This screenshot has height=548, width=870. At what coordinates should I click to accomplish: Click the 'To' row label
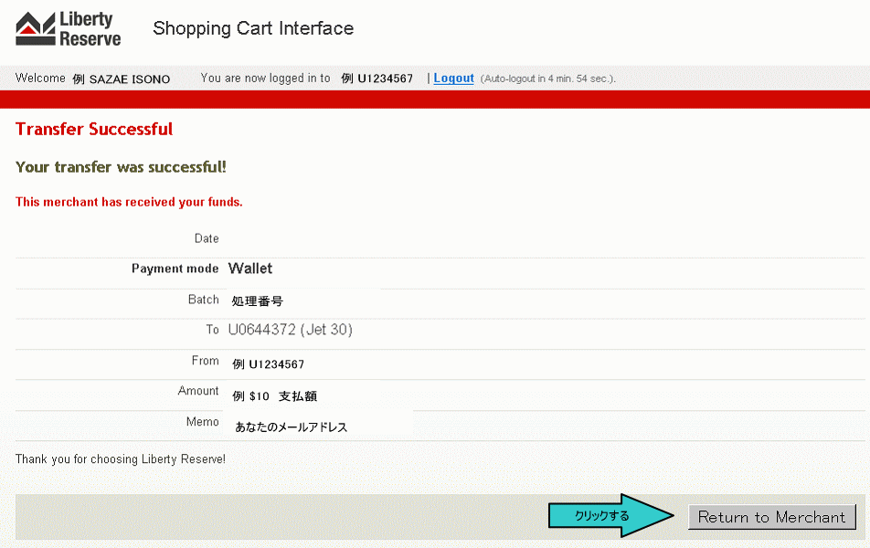(x=213, y=330)
